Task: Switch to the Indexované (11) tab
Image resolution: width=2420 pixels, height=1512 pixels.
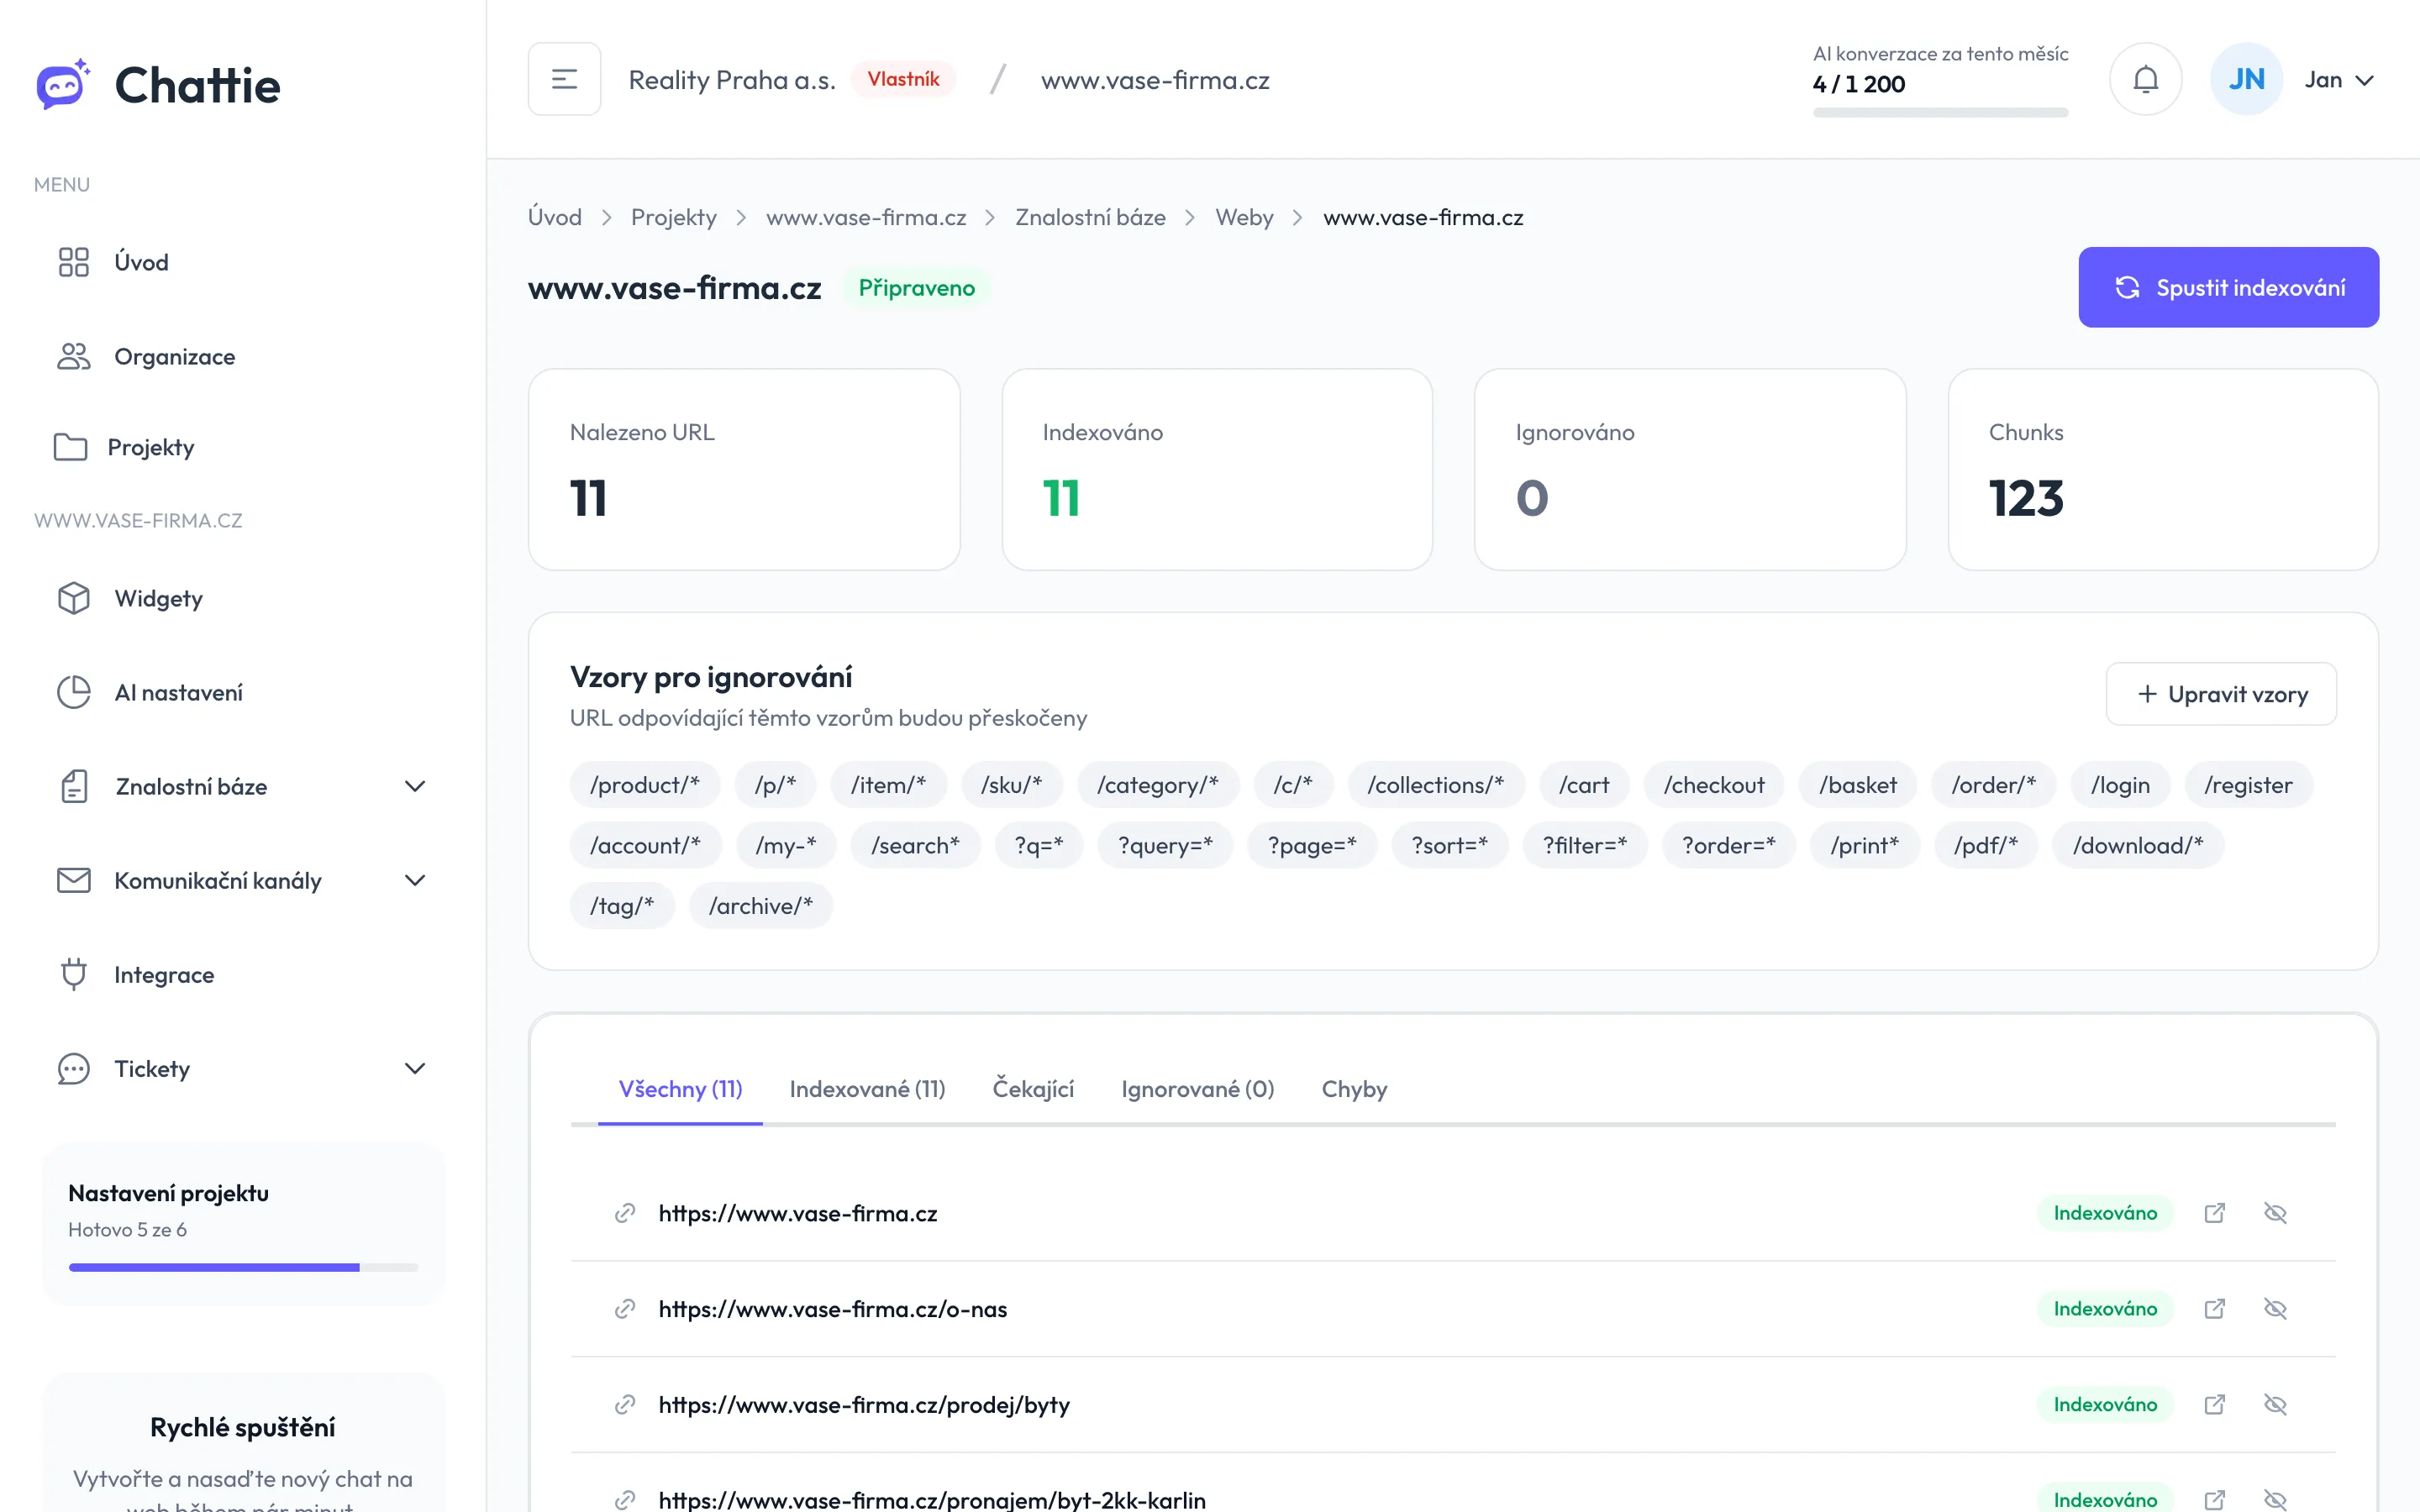Action: 867,1089
